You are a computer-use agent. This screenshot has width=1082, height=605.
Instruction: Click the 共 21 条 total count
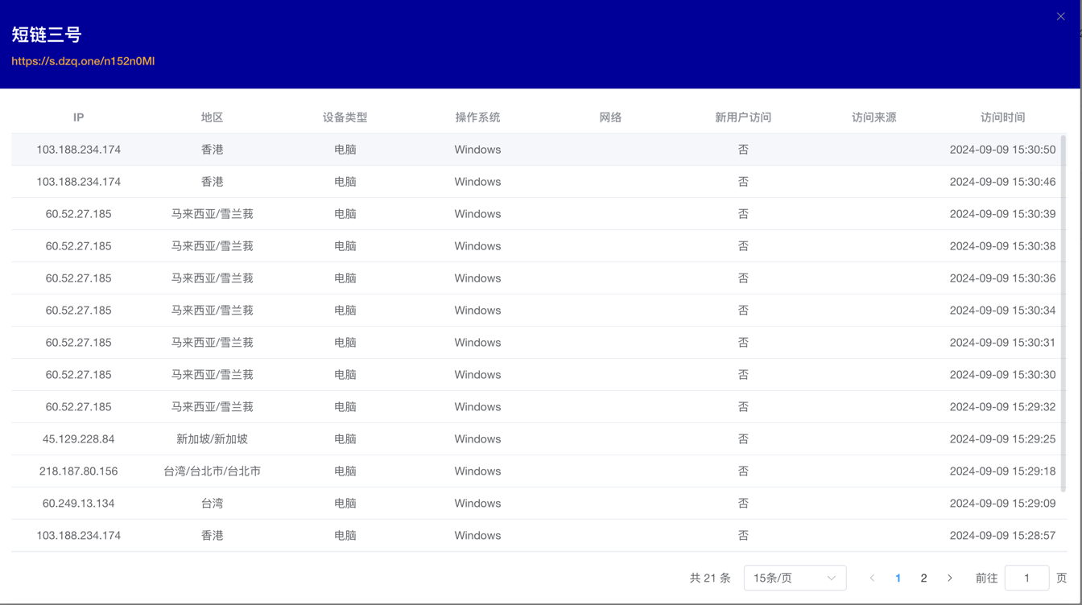point(710,578)
